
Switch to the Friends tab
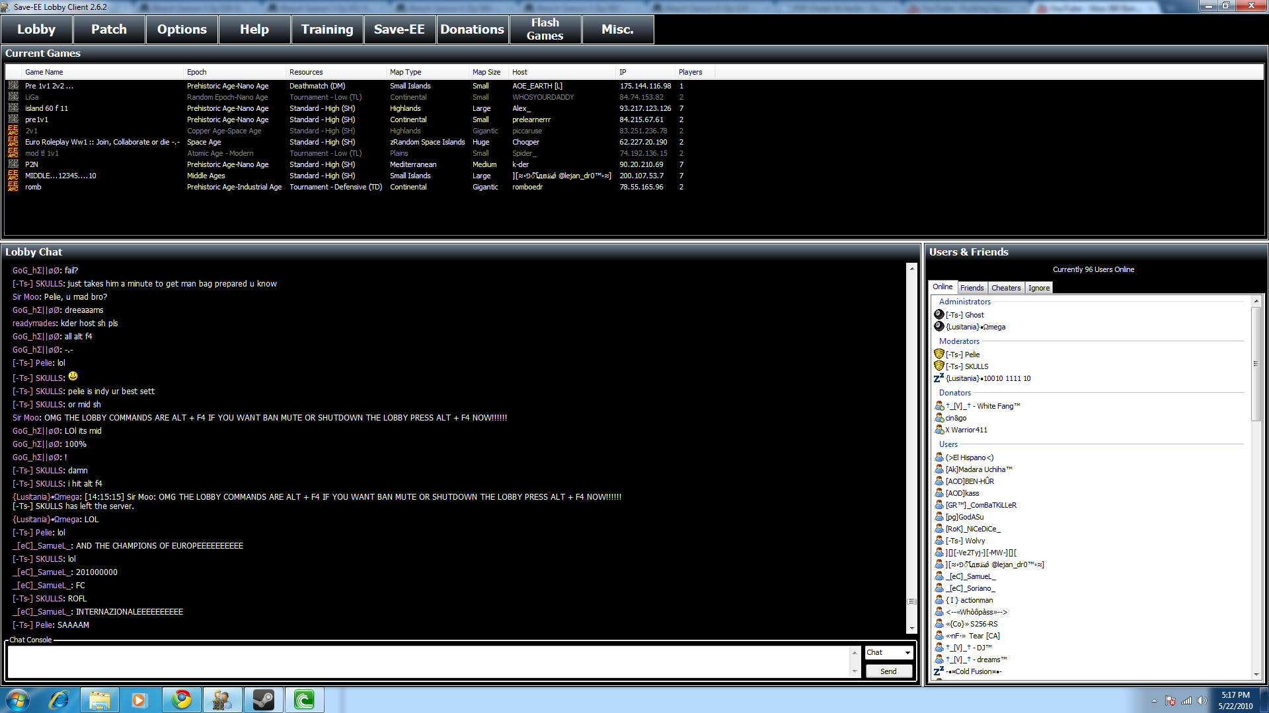tap(972, 288)
